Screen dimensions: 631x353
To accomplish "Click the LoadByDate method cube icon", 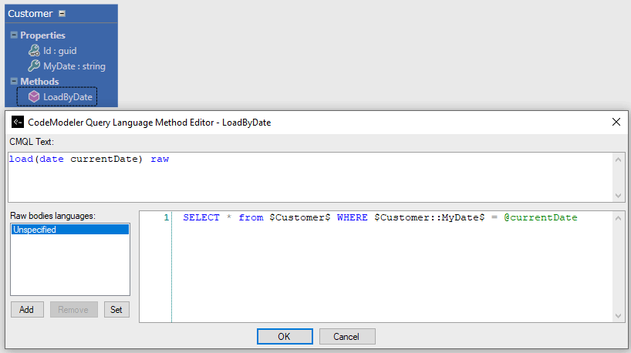I will [34, 97].
